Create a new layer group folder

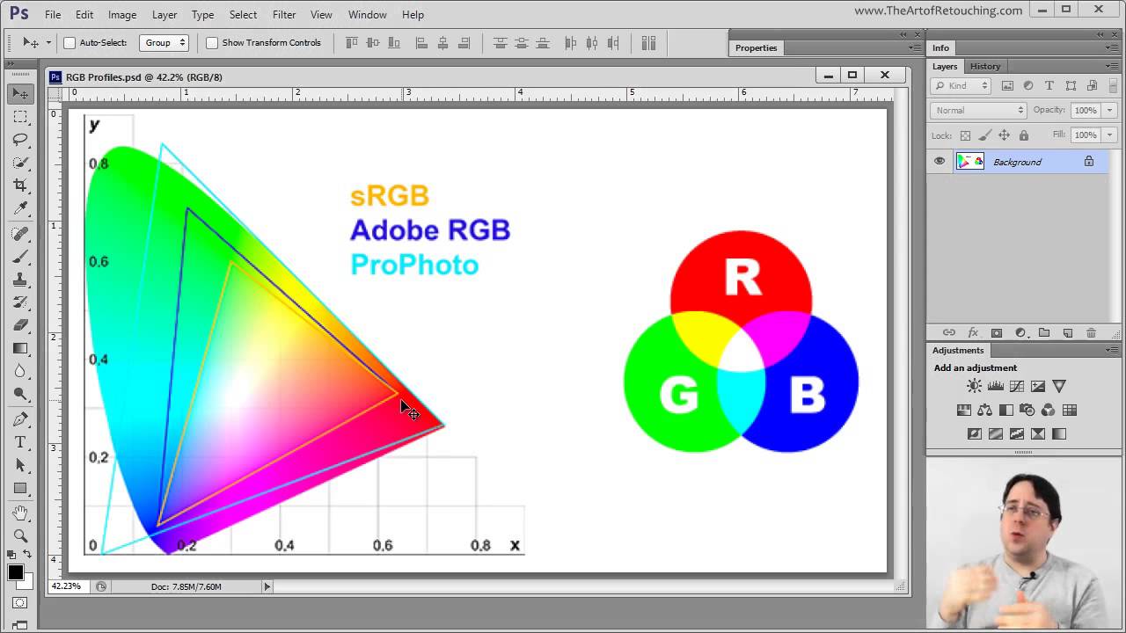pyautogui.click(x=1044, y=333)
